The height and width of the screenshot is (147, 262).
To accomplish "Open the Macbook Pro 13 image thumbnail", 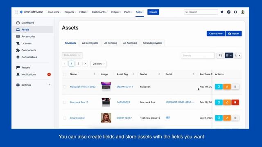I will point(106,102).
